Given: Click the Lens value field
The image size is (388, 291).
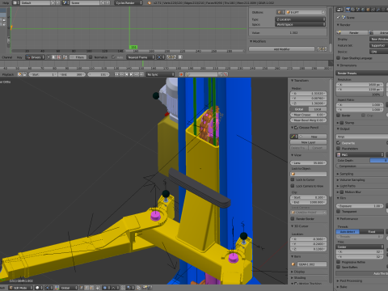Looking at the screenshot, I should (308, 163).
